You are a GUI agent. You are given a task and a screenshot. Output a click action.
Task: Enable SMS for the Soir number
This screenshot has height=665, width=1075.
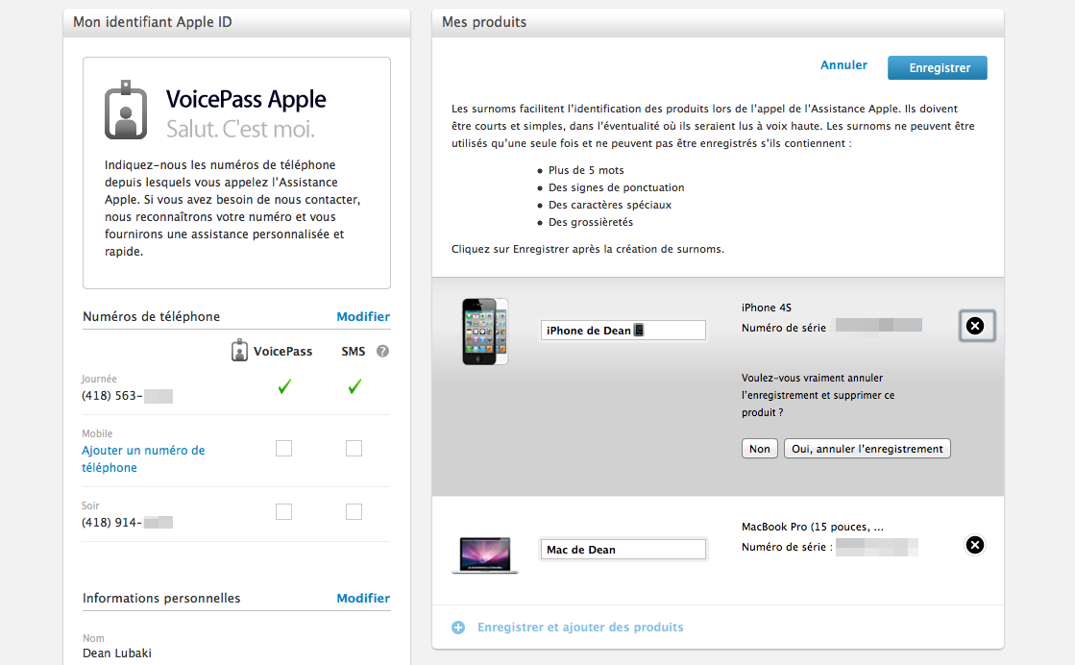click(354, 511)
